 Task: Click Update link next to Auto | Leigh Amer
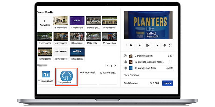click(169, 68)
